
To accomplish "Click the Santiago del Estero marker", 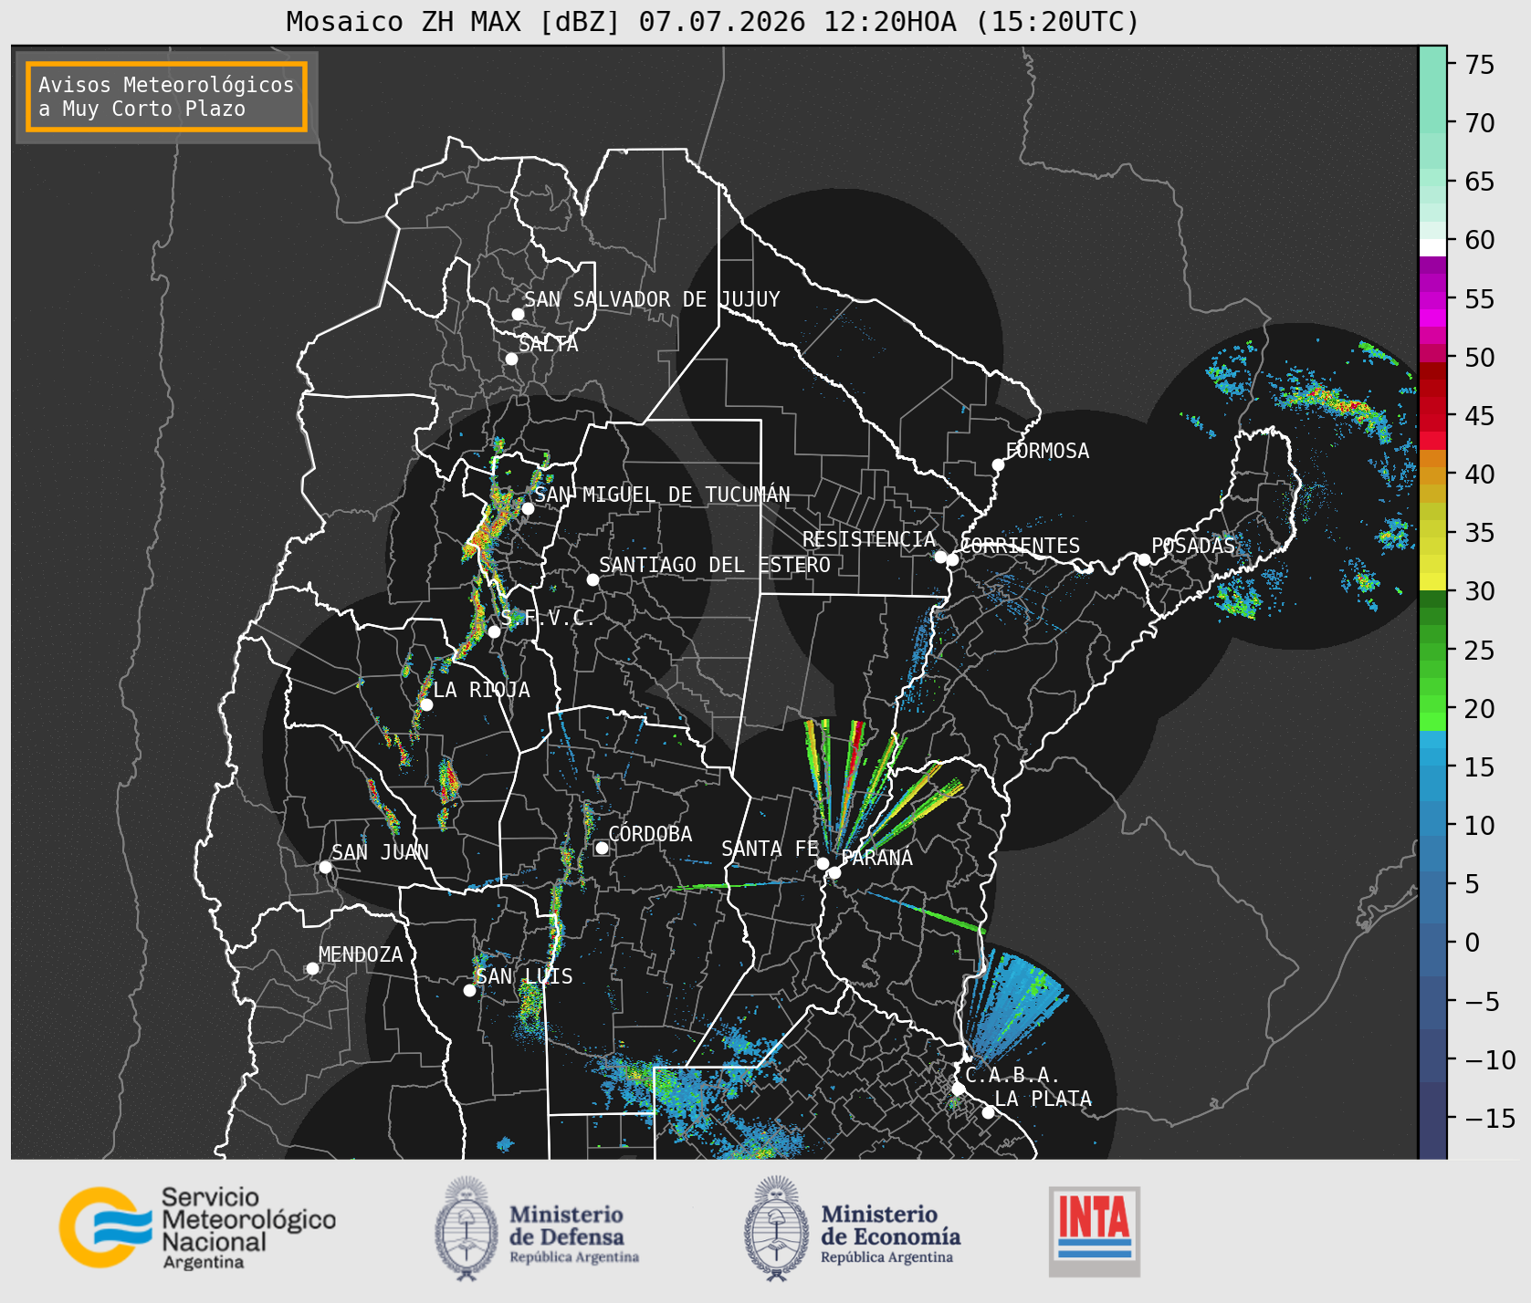I will [592, 579].
